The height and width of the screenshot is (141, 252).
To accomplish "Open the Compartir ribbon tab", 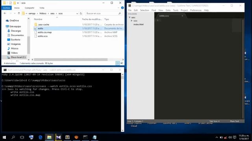I will [x=30, y=8].
